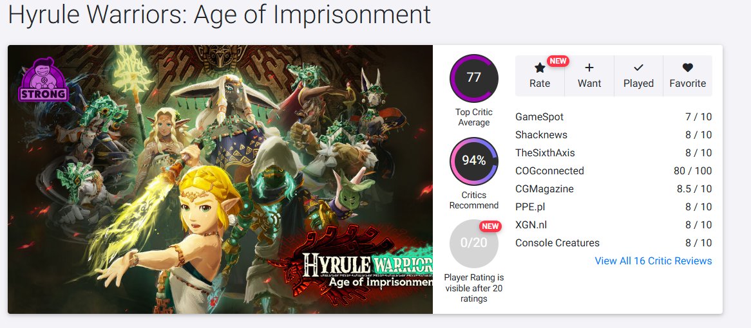Click the 77 Top Critic Average circle
The height and width of the screenshot is (328, 751).
click(x=473, y=78)
